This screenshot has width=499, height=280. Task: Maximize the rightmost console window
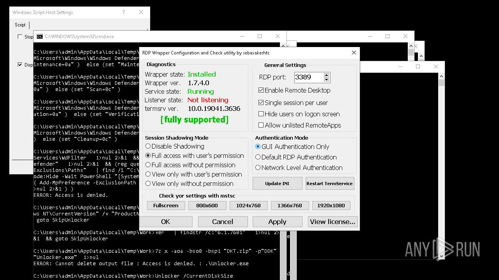click(418, 66)
